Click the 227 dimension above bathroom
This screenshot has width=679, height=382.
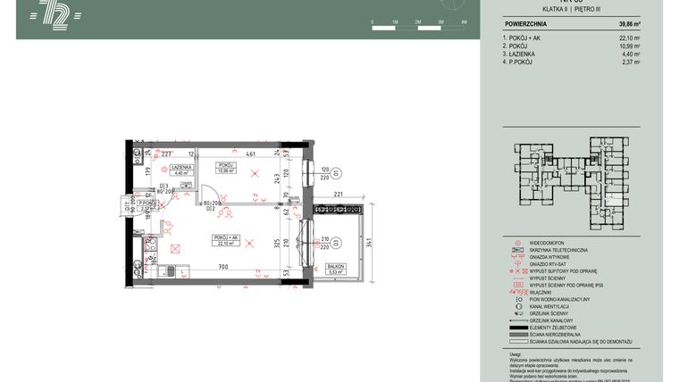166,154
